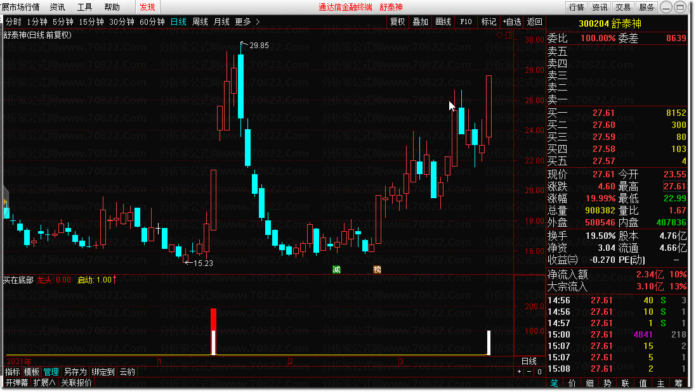Open the 帮助 menu
Image resolution: width=696 pixels, height=392 pixels.
(112, 7)
